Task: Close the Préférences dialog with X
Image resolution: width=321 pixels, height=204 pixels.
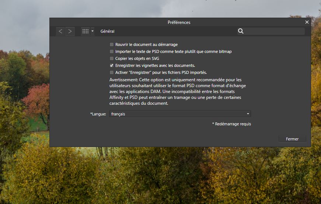Action: click(x=307, y=22)
